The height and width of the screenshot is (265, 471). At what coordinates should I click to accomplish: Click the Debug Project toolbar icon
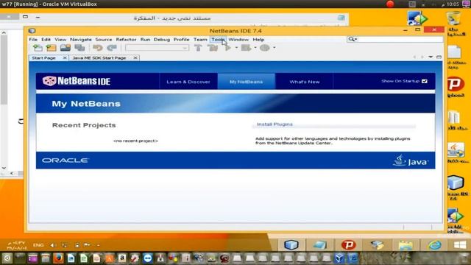pos(246,48)
